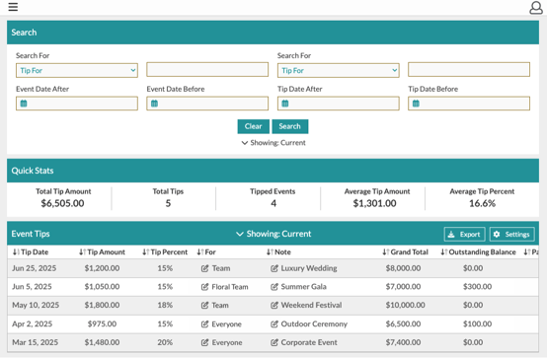Edit For icon on Mar 15, 2025 row
The width and height of the screenshot is (547, 358).
pos(204,342)
